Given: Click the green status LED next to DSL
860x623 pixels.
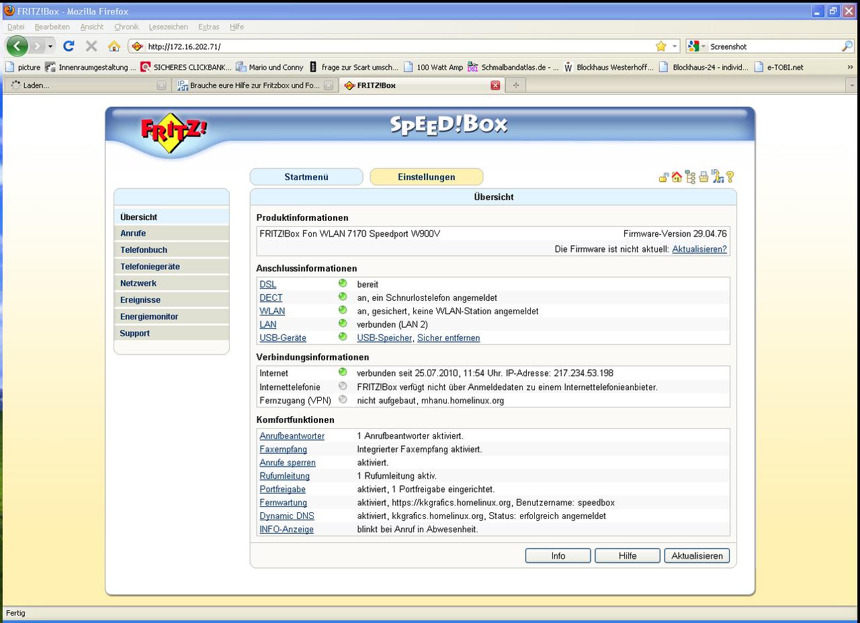Looking at the screenshot, I should pyautogui.click(x=343, y=283).
